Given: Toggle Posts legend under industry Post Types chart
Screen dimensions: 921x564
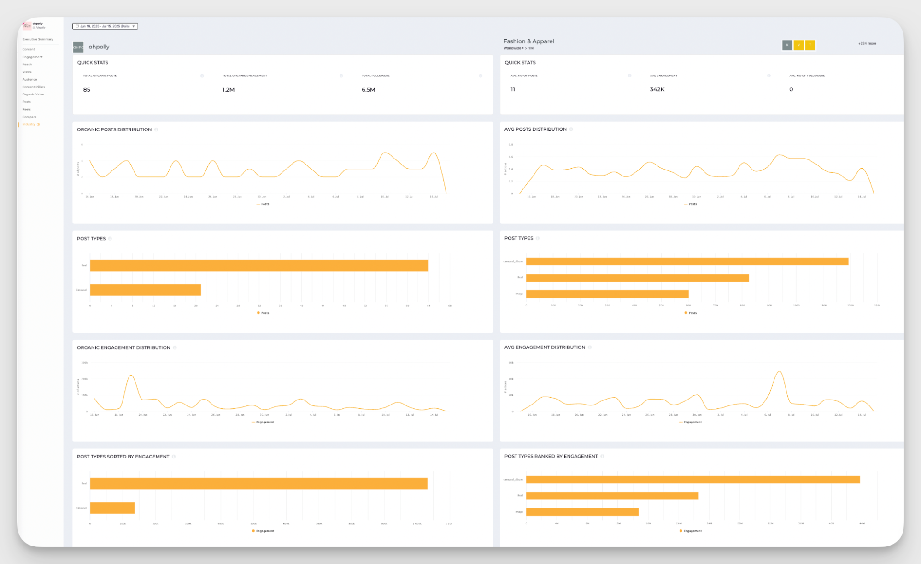Looking at the screenshot, I should [x=691, y=313].
